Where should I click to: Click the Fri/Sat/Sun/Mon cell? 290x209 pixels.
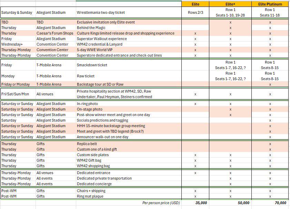(x=18, y=94)
